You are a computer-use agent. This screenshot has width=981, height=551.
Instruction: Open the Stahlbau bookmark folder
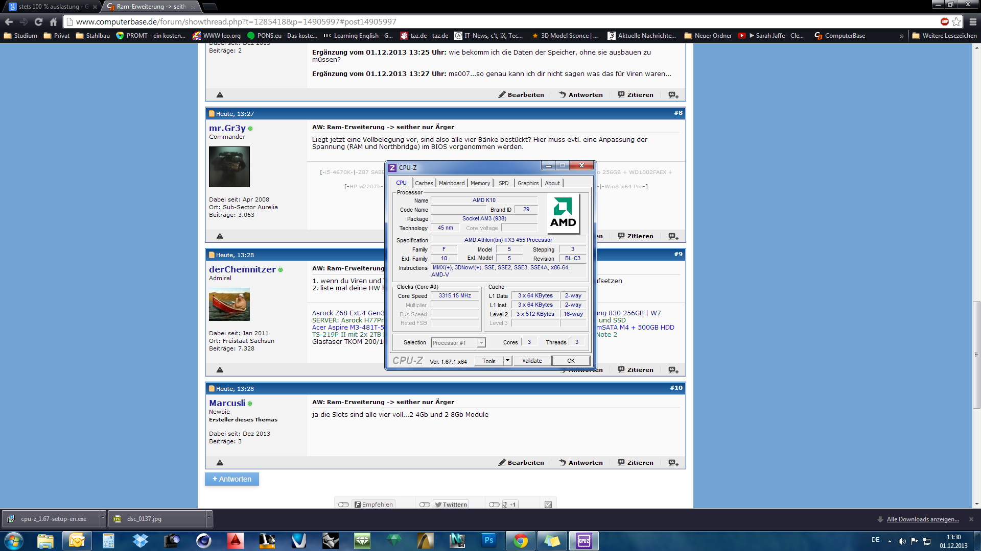coord(92,36)
